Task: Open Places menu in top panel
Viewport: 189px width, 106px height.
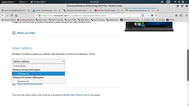Action: [x=23, y=2]
